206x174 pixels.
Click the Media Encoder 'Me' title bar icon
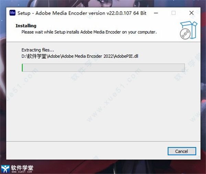(12, 13)
